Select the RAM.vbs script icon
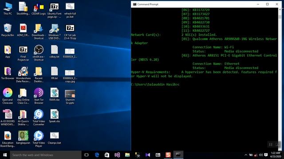 54,95
